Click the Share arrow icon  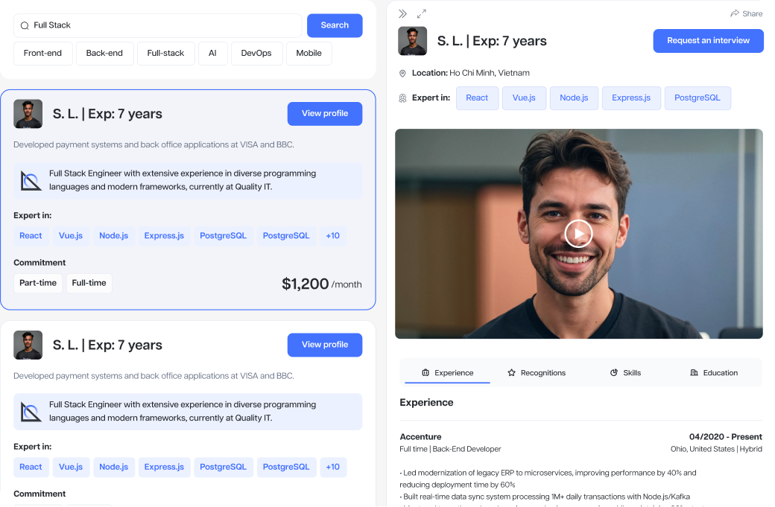pos(735,13)
